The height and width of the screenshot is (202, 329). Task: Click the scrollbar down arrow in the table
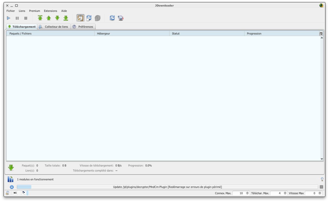tap(322, 159)
